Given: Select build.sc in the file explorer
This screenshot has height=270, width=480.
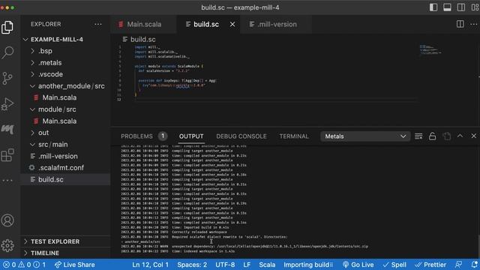Looking at the screenshot, I should click(x=65, y=179).
